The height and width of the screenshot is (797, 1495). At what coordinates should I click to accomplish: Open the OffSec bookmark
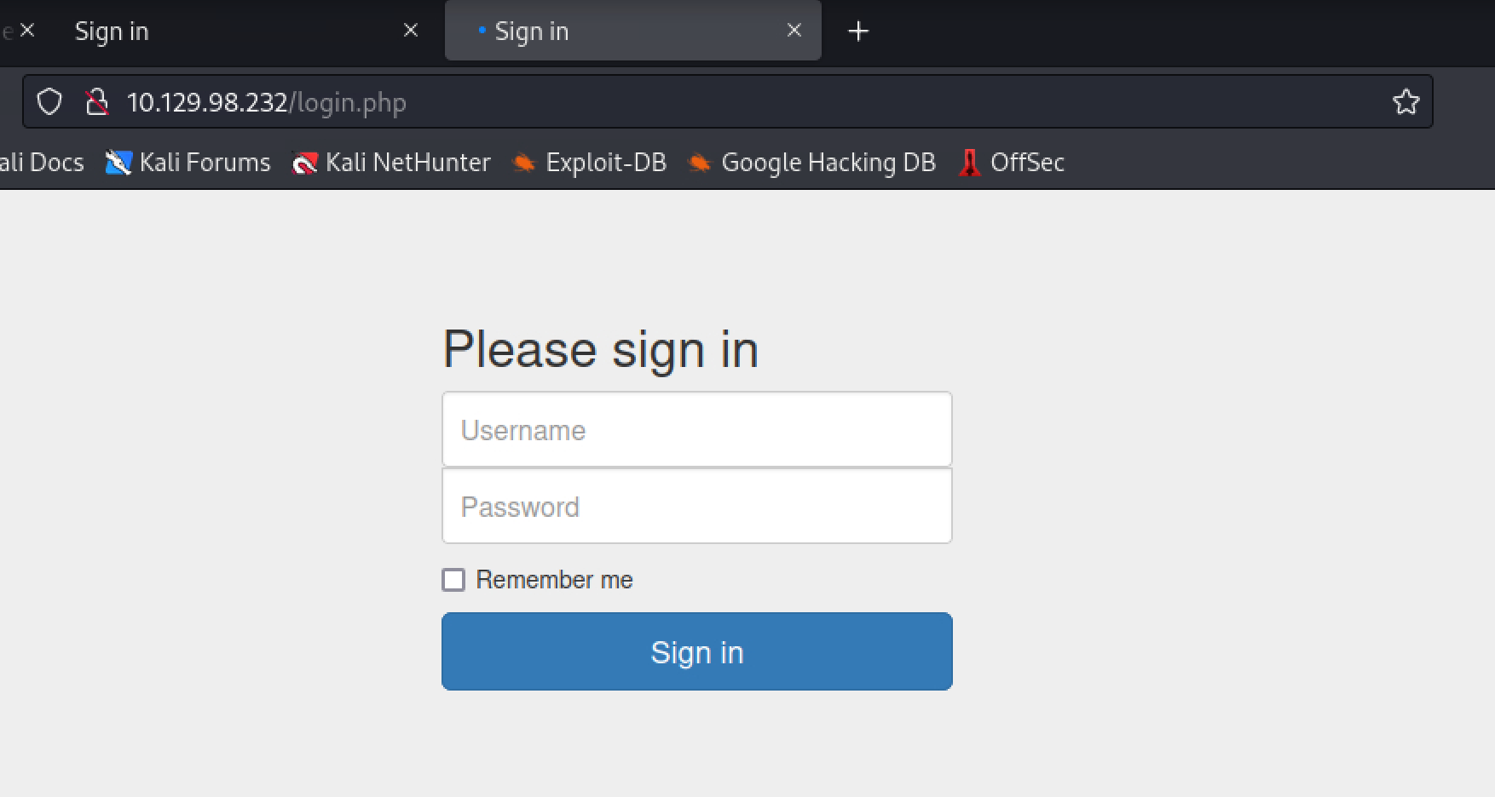1011,163
